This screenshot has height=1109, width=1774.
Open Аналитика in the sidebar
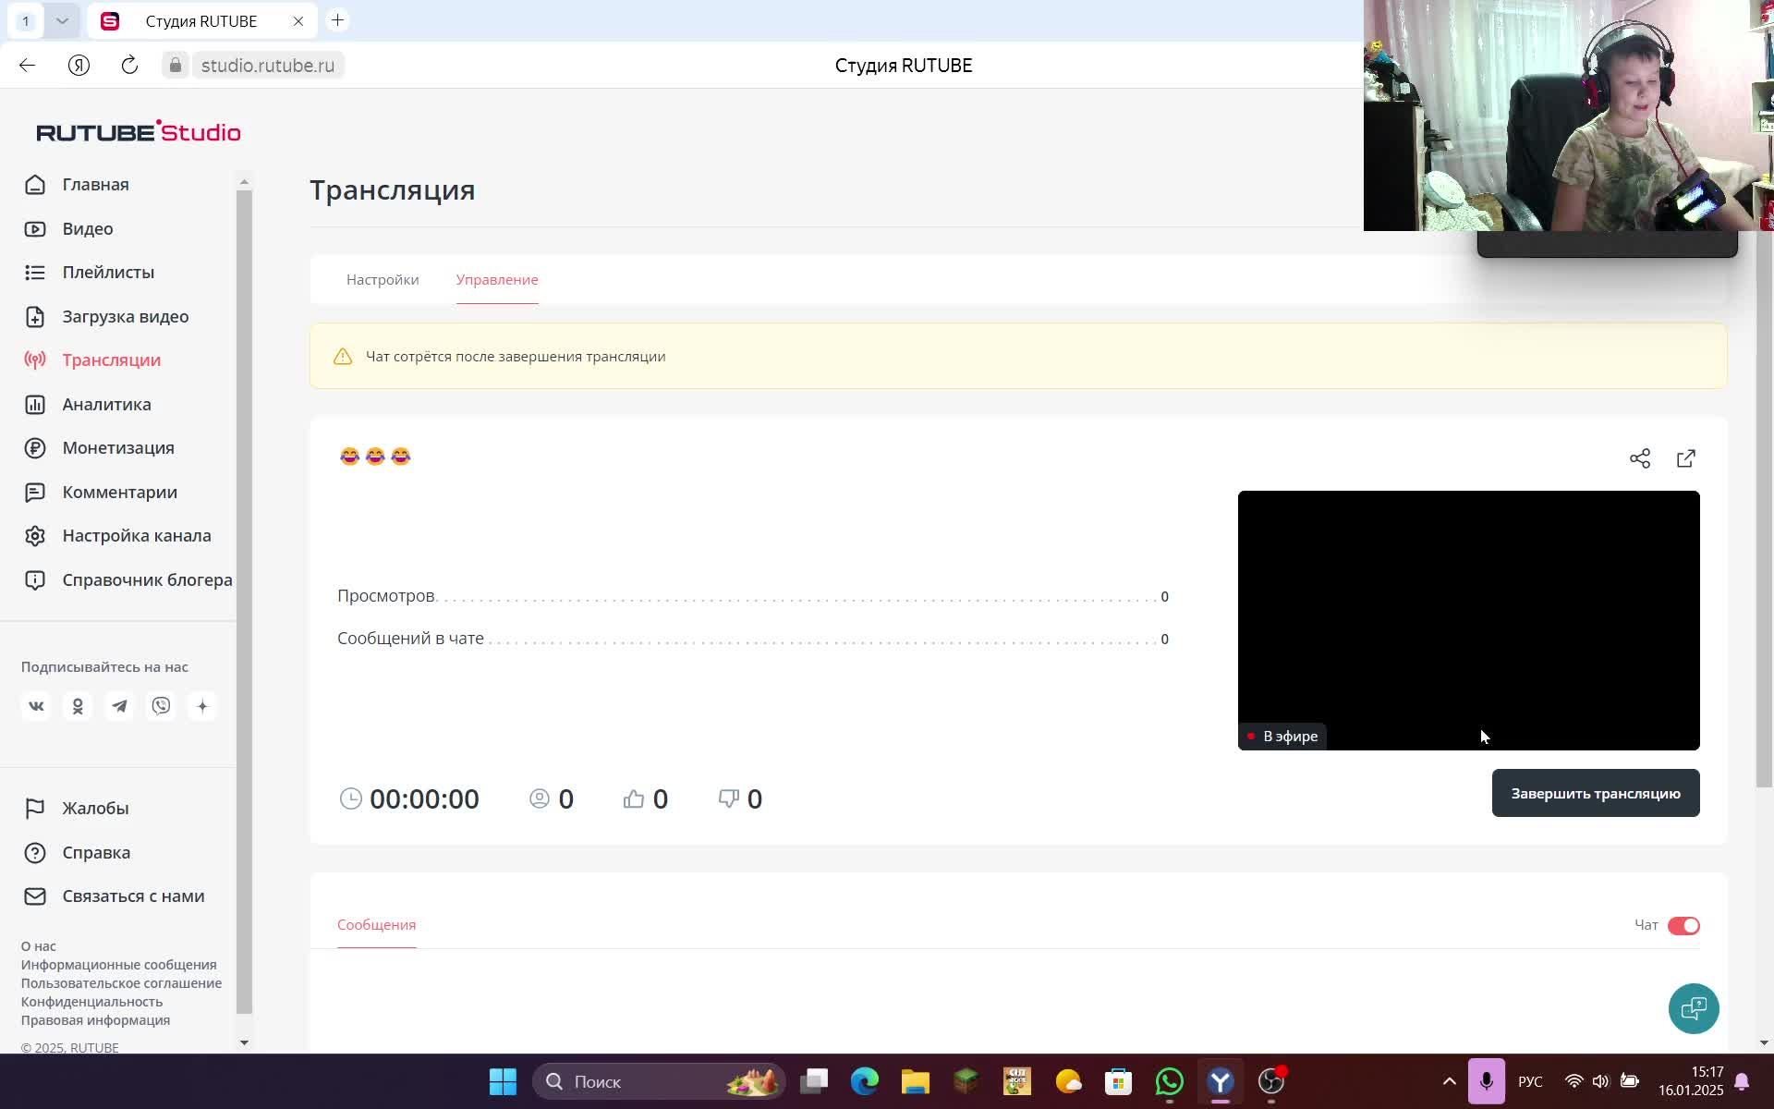click(x=106, y=404)
